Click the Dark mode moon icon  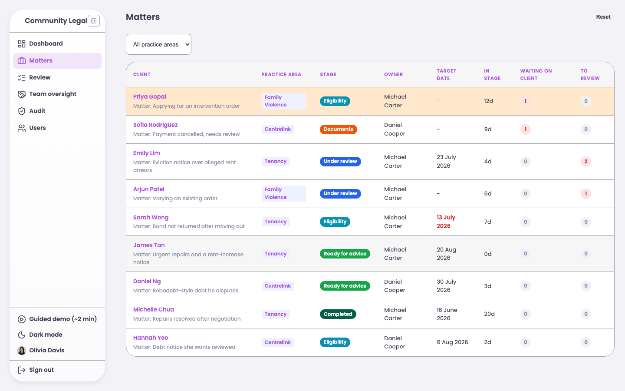pos(22,335)
